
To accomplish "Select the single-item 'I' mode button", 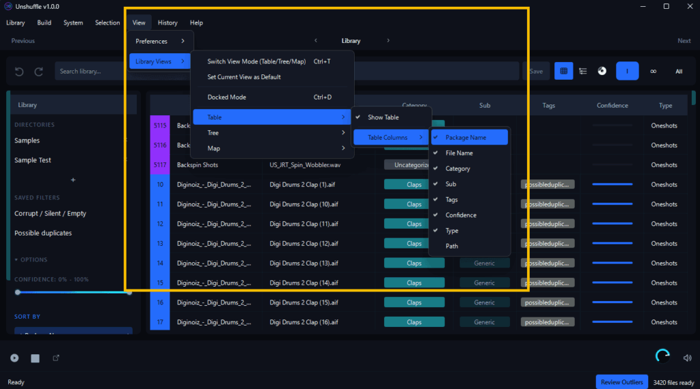I will pyautogui.click(x=628, y=71).
